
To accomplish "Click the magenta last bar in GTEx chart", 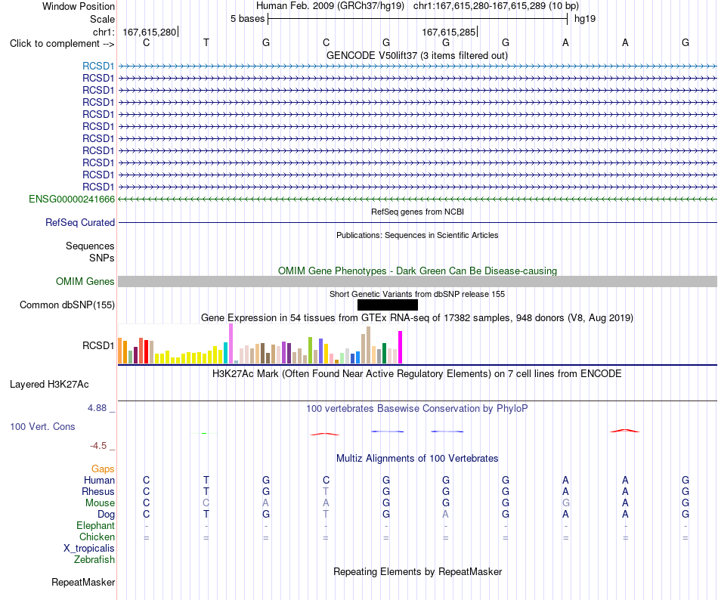I will pyautogui.click(x=401, y=348).
